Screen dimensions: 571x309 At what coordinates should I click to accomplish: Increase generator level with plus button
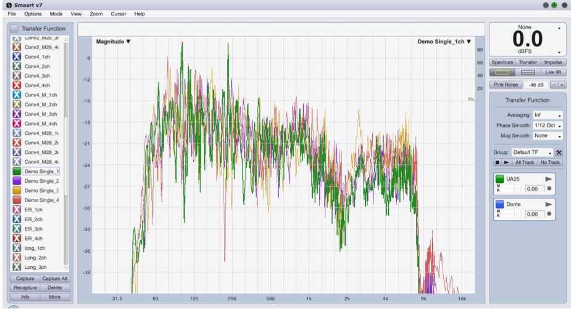(x=562, y=85)
